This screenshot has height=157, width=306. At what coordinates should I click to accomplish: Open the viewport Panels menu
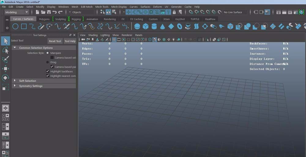139,35
